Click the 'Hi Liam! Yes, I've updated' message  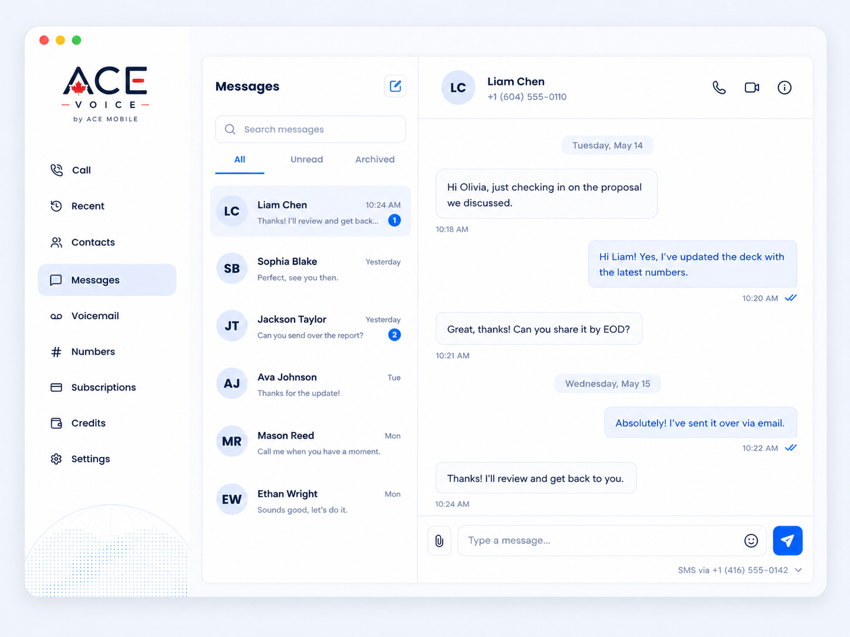coord(693,264)
